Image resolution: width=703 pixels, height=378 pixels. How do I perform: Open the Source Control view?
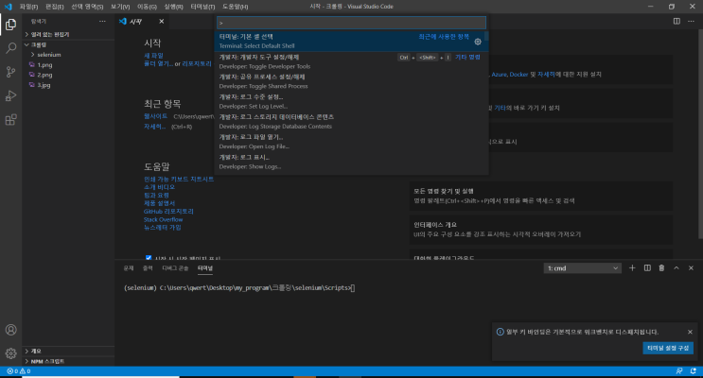10,72
